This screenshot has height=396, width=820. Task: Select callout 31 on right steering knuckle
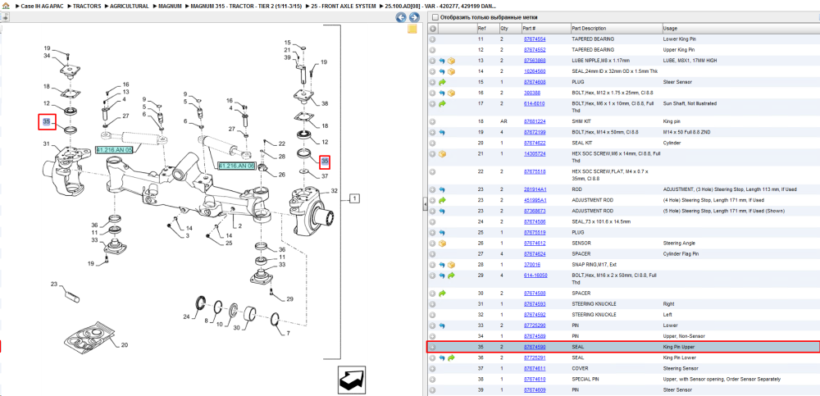pyautogui.click(x=46, y=144)
